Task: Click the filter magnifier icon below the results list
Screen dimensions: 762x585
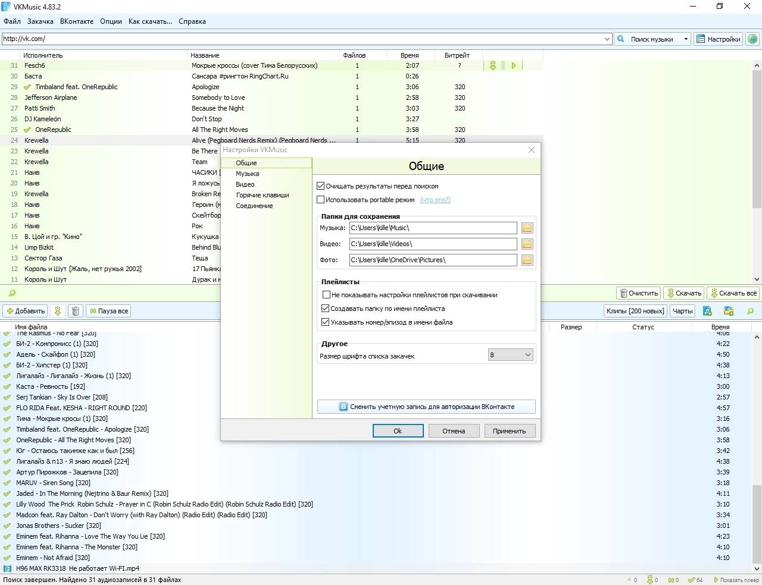Action: click(12, 293)
